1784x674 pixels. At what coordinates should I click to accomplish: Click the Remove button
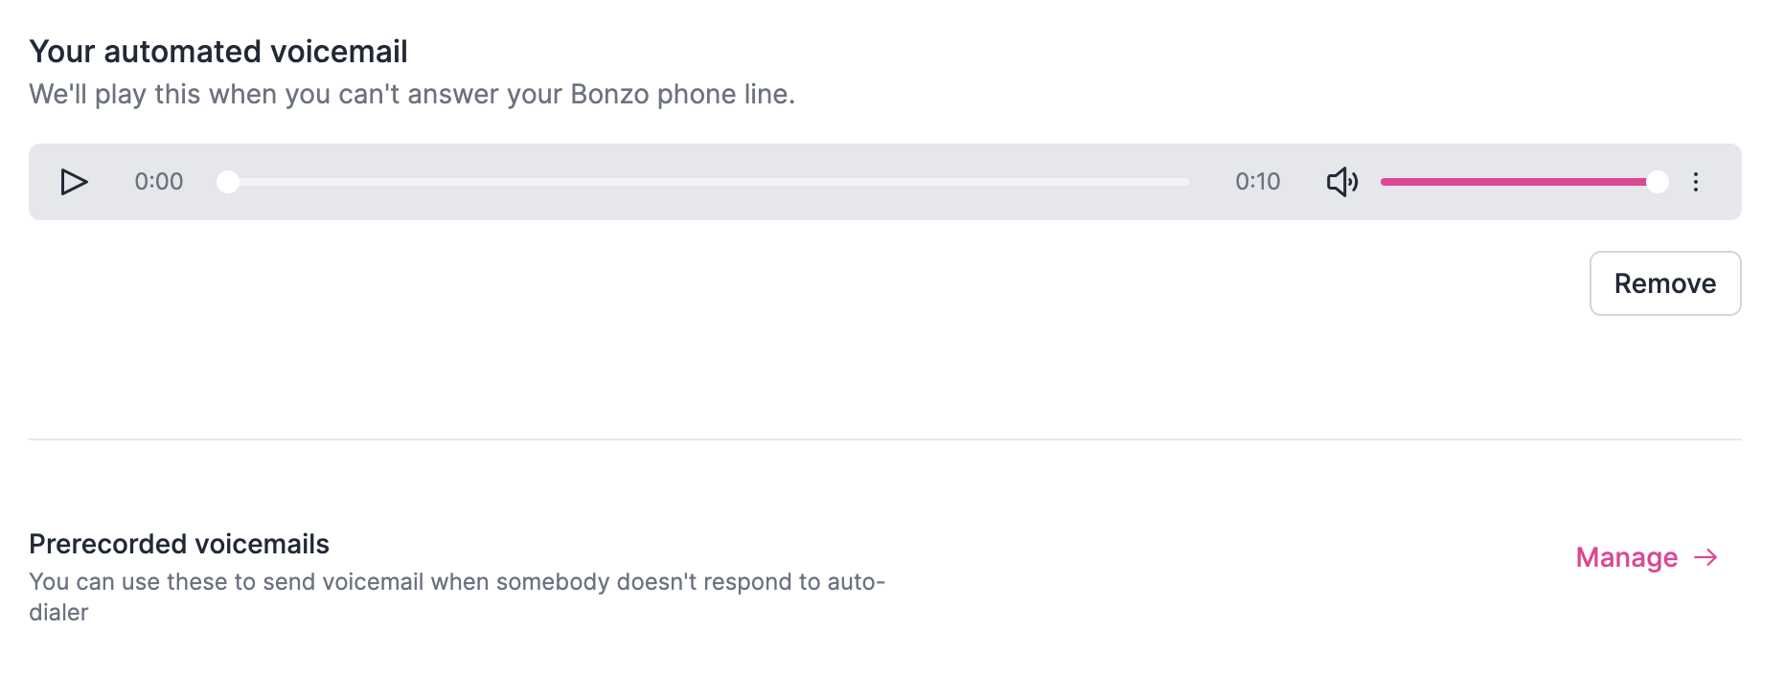pos(1664,282)
